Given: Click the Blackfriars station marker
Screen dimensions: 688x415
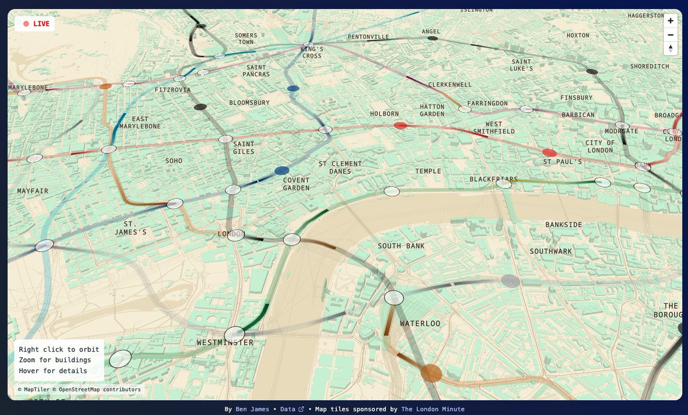Looking at the screenshot, I should (504, 184).
